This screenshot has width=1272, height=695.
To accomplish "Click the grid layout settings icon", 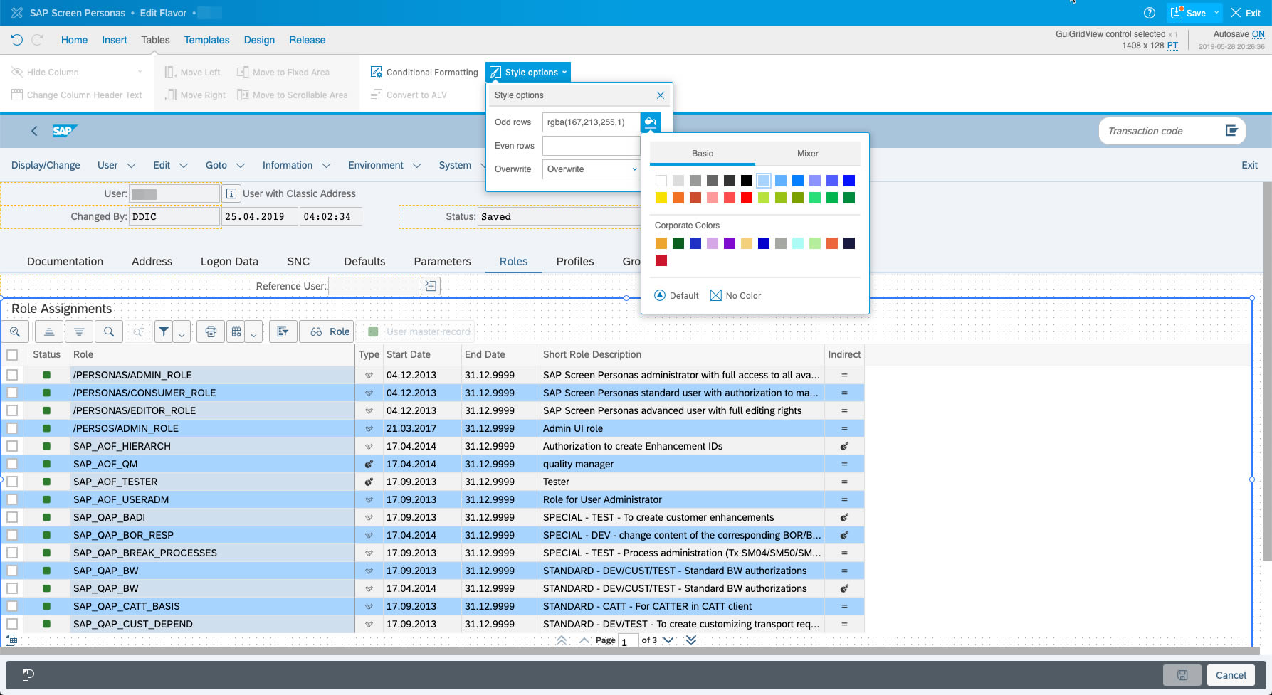I will tap(236, 331).
